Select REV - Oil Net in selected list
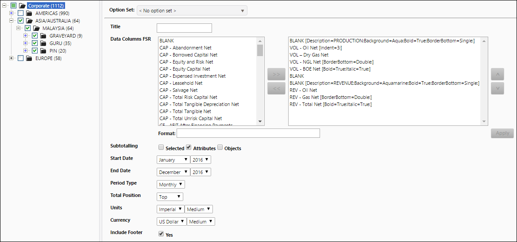The width and height of the screenshot is (517, 242). point(303,90)
